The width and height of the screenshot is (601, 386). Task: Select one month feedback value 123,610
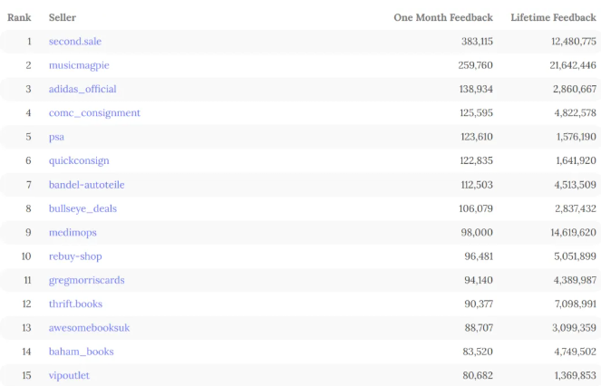pyautogui.click(x=477, y=137)
